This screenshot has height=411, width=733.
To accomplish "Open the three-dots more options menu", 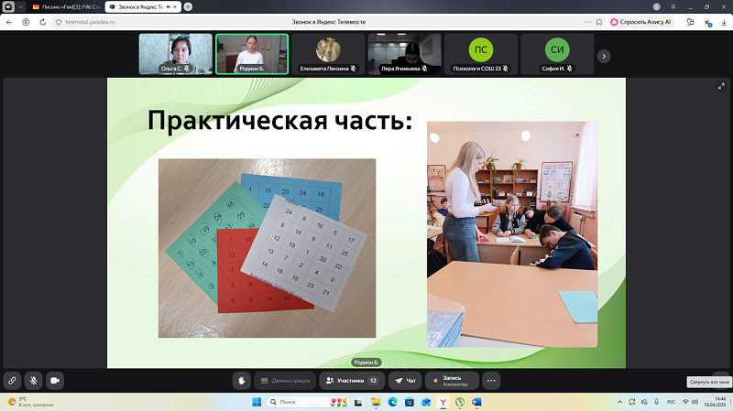I will [491, 381].
